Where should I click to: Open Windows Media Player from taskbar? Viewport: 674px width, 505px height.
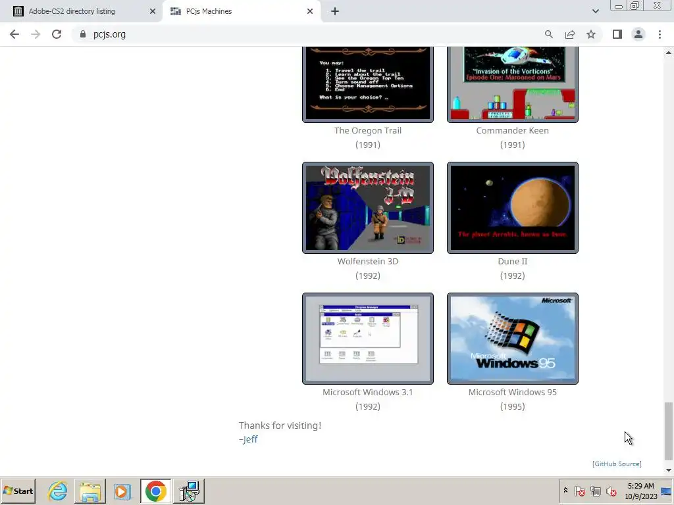(x=122, y=491)
